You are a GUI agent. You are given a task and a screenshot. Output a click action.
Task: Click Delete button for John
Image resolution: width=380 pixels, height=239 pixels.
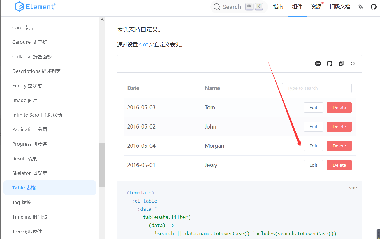click(x=339, y=126)
